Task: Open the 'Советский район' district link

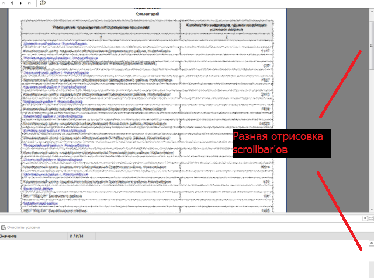Action: (x=53, y=160)
